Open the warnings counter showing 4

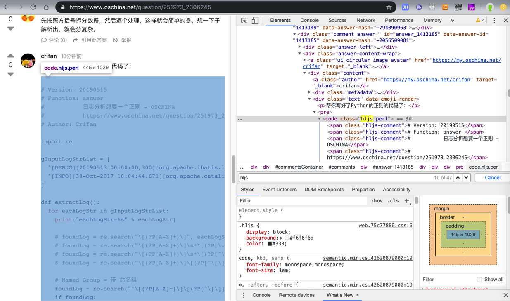click(480, 20)
